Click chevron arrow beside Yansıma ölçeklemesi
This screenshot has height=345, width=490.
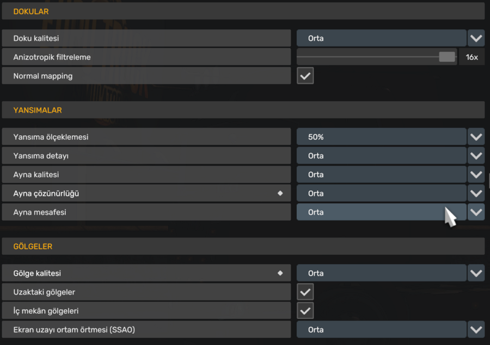coord(476,137)
